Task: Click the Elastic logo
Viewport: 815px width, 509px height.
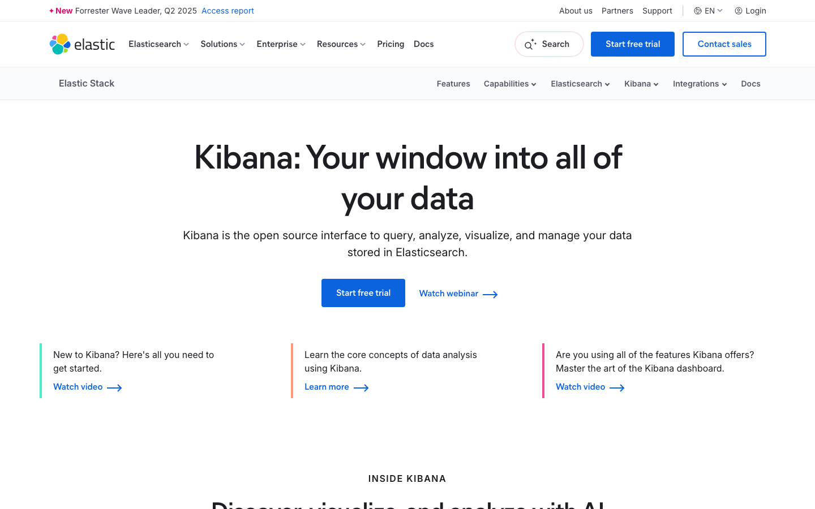Action: [82, 44]
